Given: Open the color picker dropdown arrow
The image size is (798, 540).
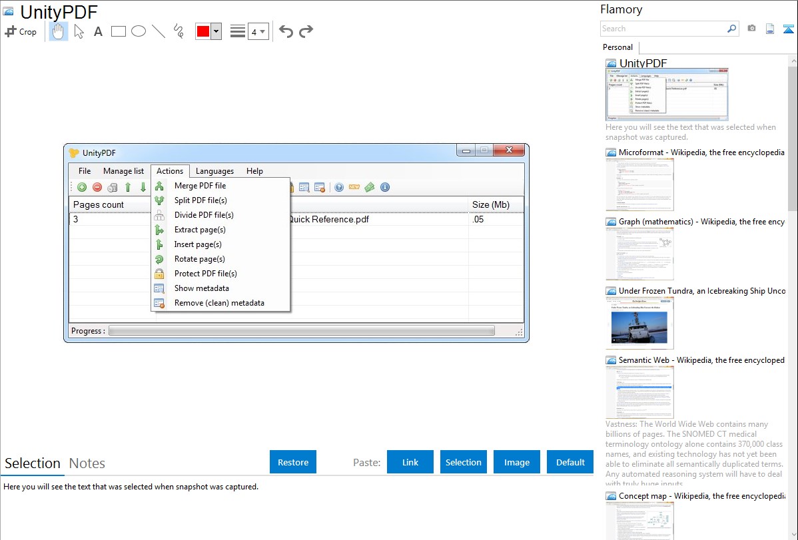Looking at the screenshot, I should click(216, 31).
